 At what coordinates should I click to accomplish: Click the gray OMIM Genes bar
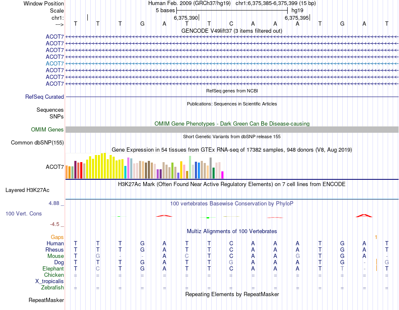point(232,129)
